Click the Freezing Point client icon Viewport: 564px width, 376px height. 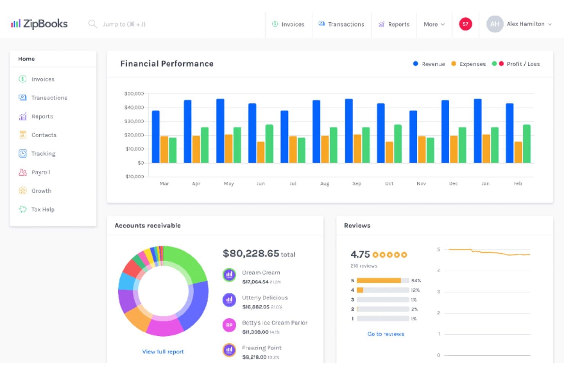[229, 350]
